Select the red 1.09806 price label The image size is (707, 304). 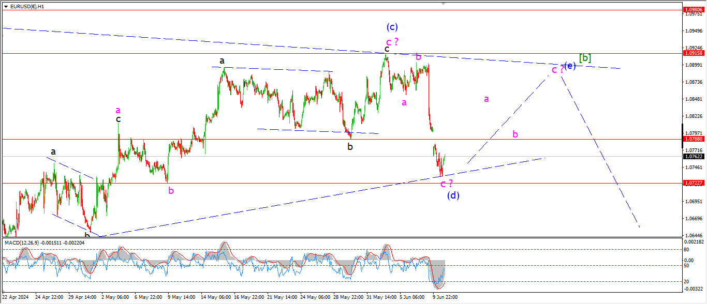693,10
